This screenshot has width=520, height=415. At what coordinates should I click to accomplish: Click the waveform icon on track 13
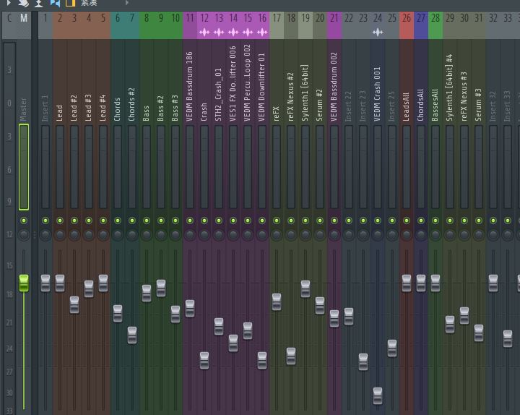[219, 33]
